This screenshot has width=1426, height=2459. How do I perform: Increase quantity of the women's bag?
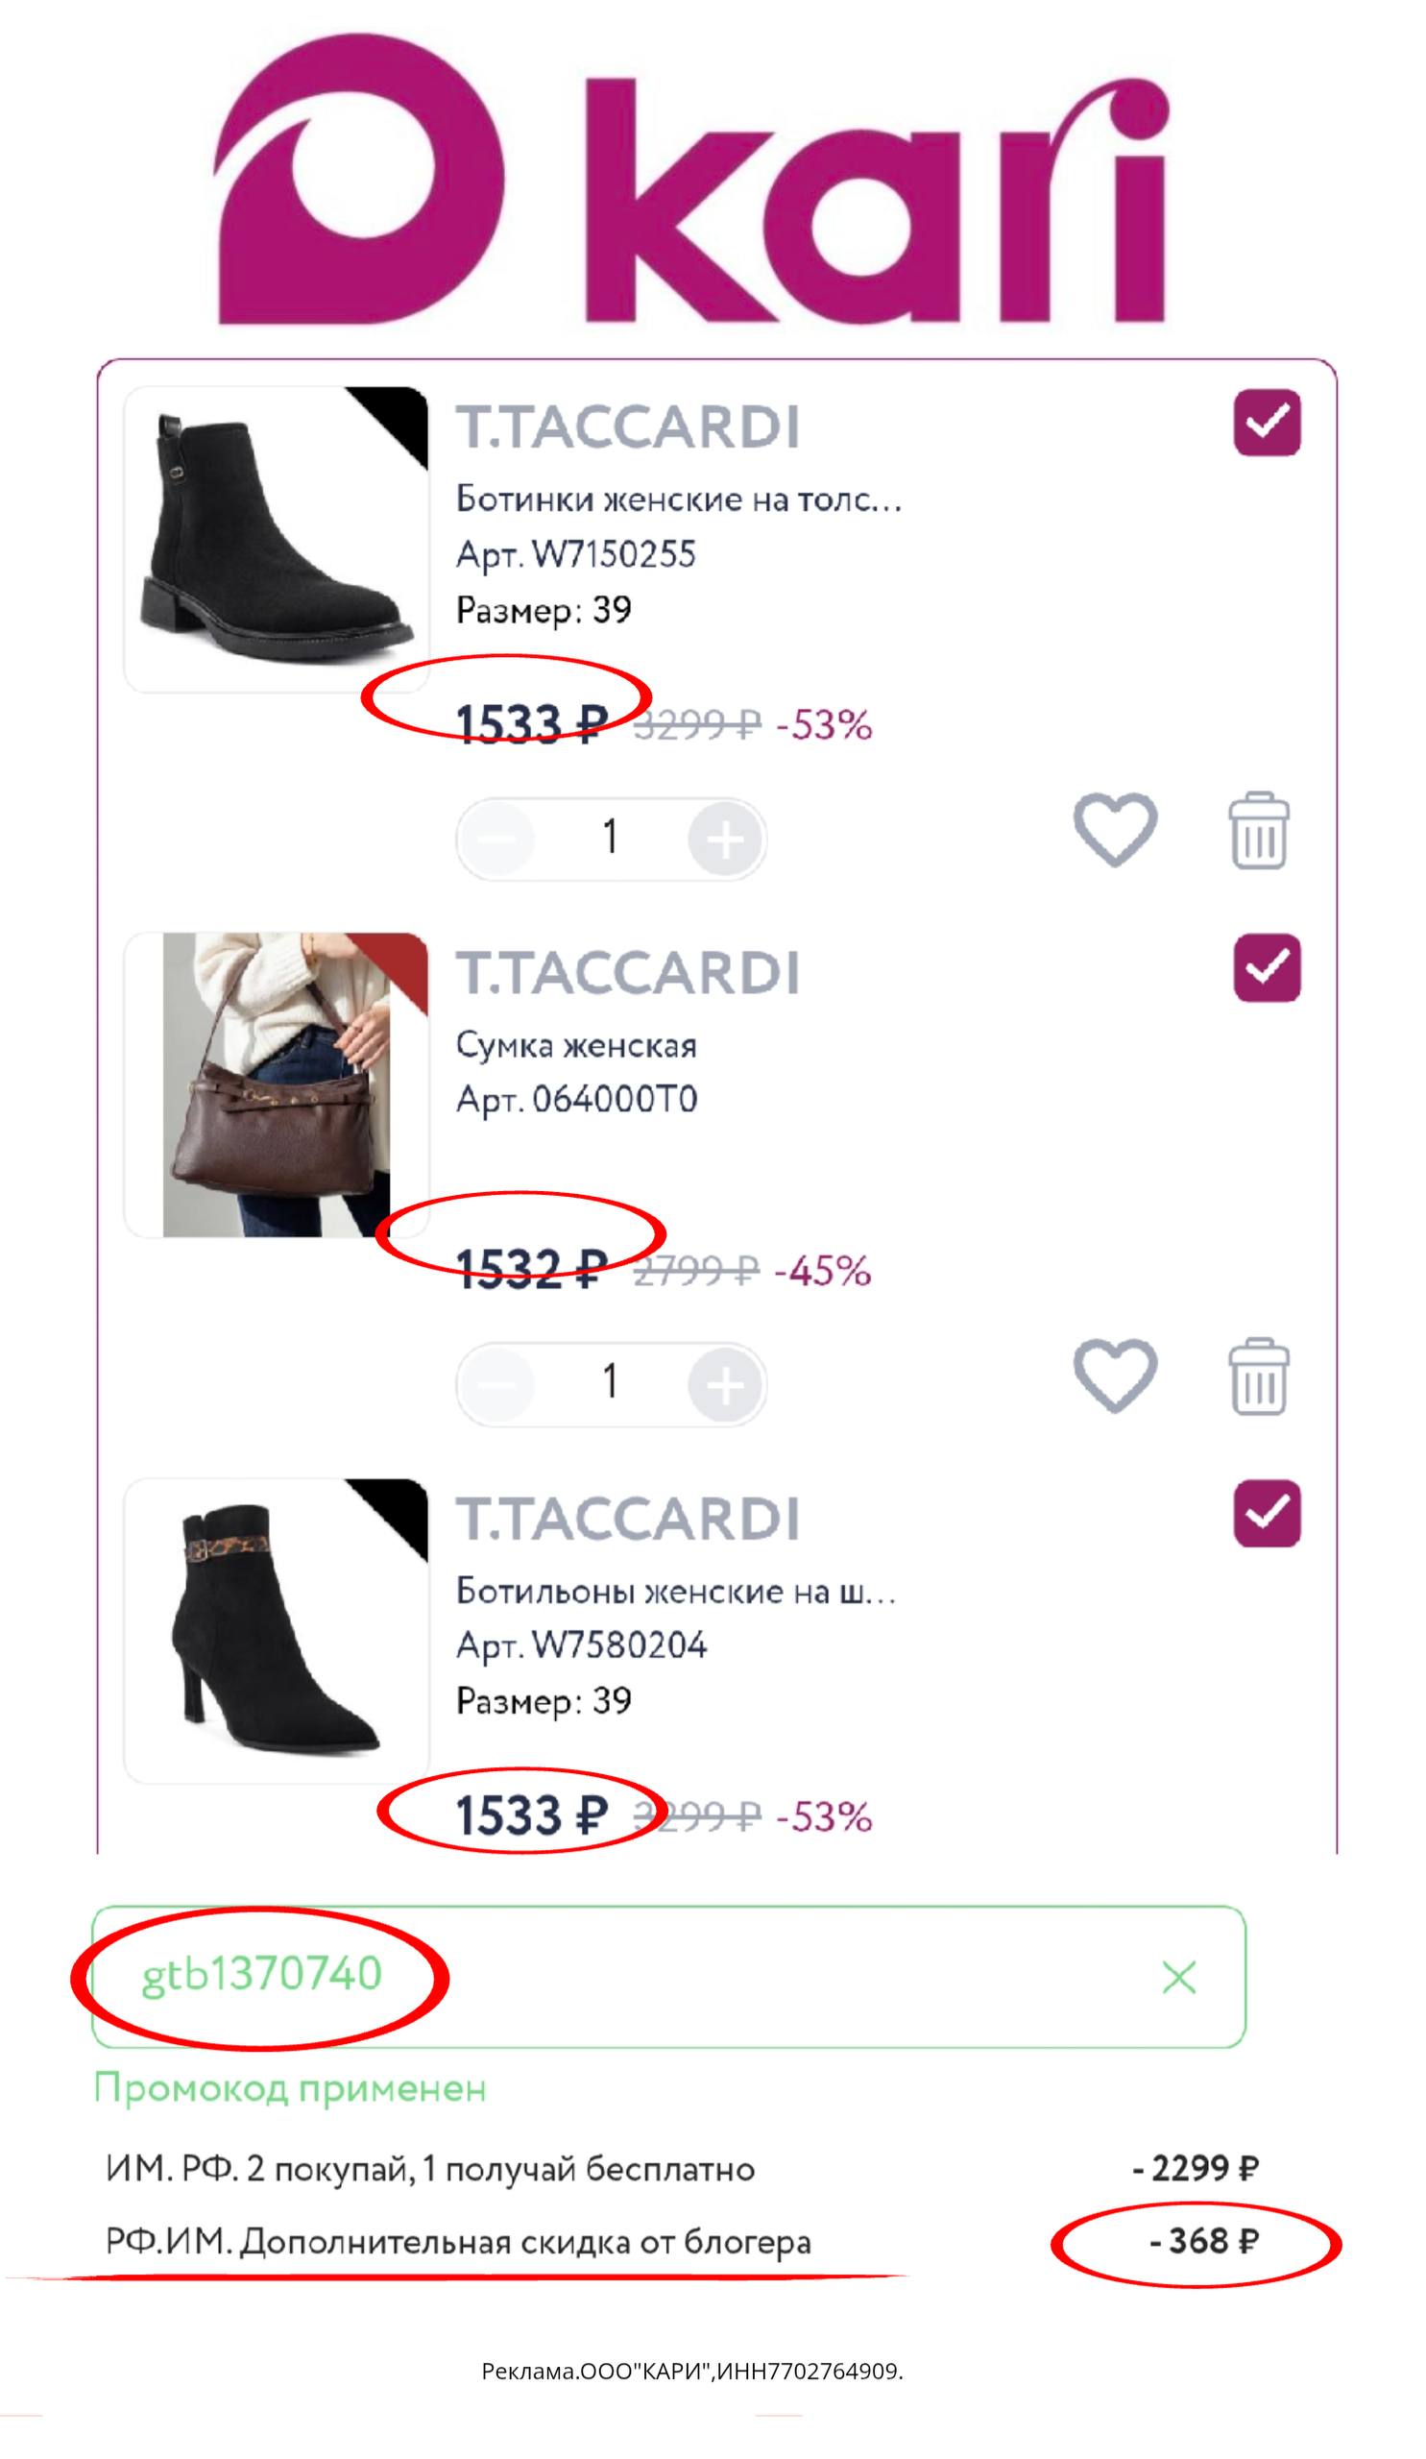[724, 1384]
